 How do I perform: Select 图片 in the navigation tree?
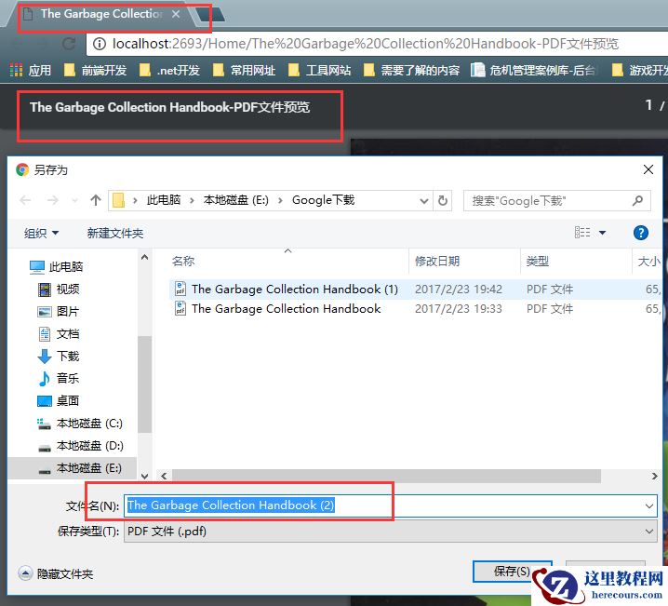tap(58, 312)
